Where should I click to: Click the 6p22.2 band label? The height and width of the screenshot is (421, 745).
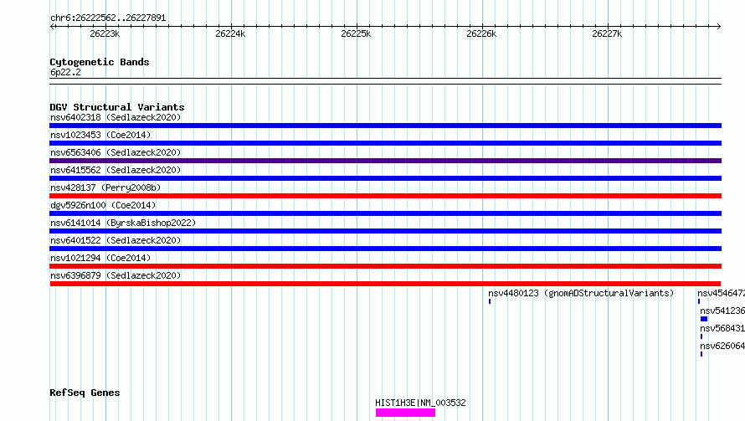pyautogui.click(x=65, y=72)
